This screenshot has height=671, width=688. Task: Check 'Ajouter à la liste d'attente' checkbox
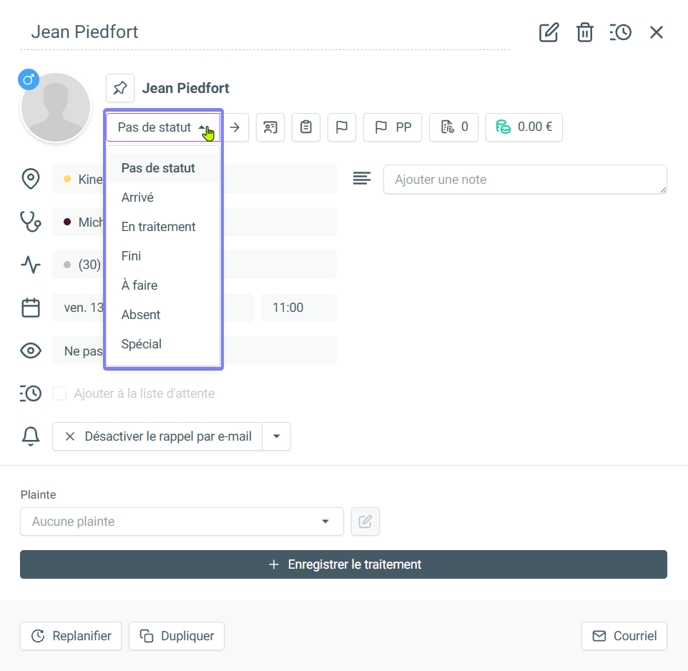click(x=59, y=393)
